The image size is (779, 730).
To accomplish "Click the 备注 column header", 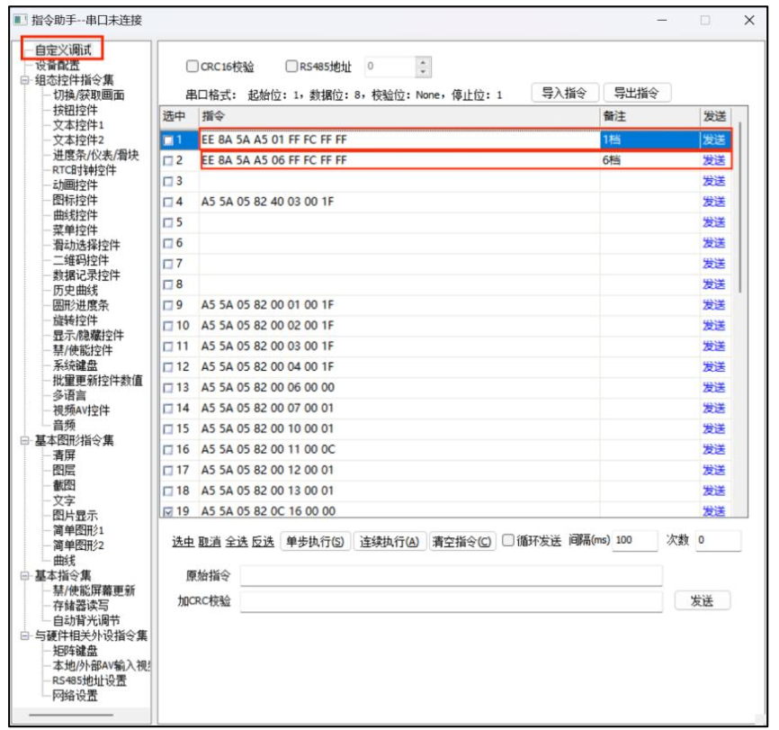I will (x=649, y=117).
